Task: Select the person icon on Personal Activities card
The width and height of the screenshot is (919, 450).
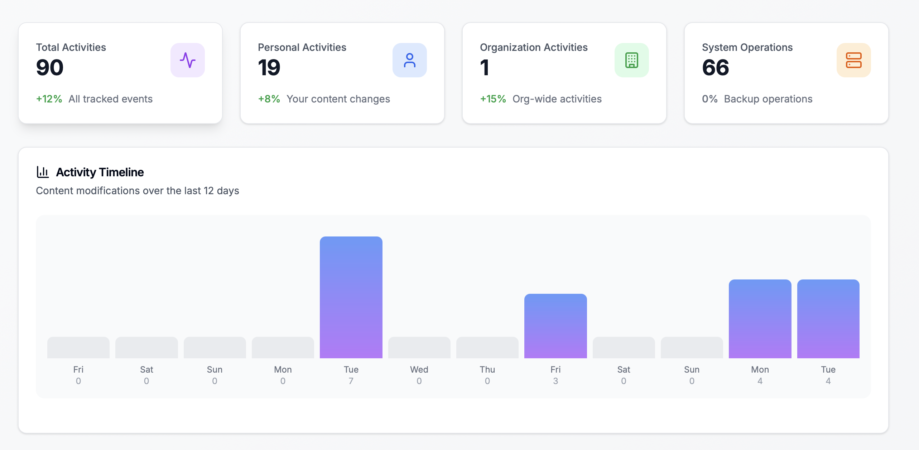Action: [x=410, y=60]
